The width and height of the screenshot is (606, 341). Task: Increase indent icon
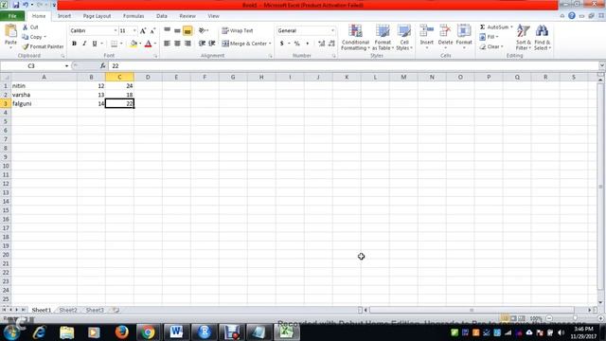pyautogui.click(x=212, y=44)
